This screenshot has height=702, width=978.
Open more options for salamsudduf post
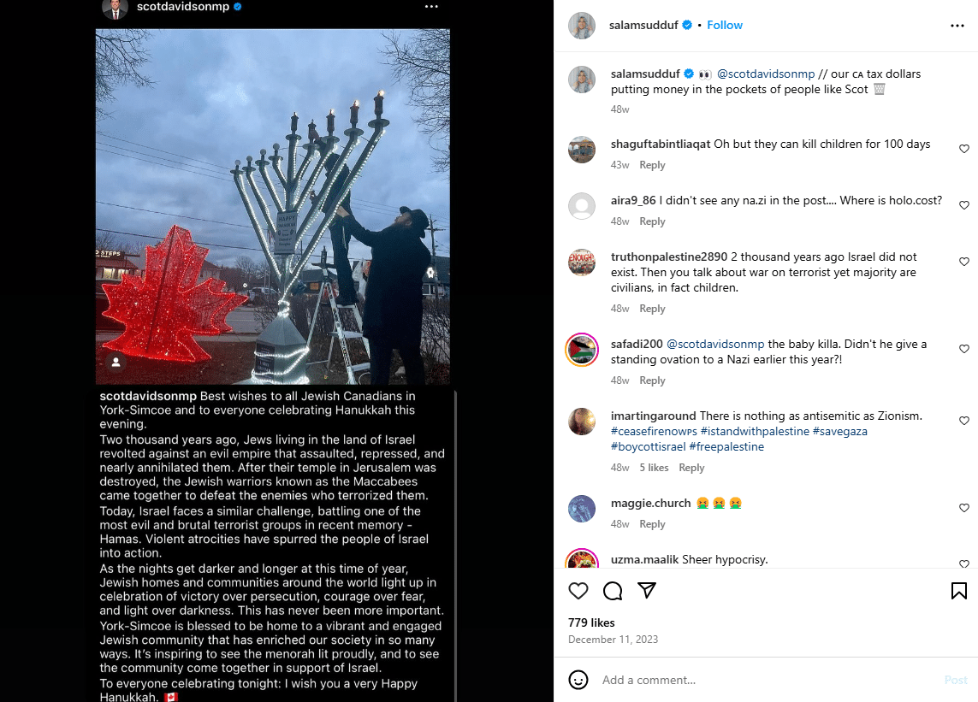point(957,26)
